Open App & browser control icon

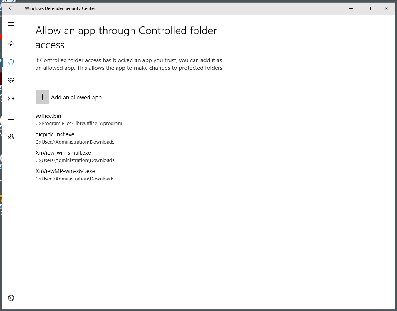pyautogui.click(x=11, y=117)
